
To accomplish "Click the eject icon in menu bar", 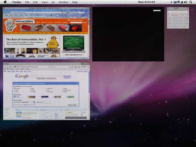I will 182,2.
